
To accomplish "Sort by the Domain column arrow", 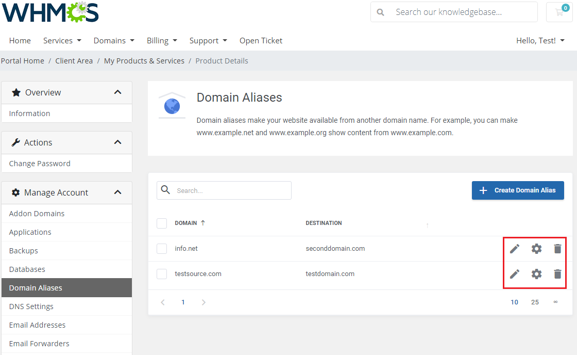I will pos(203,223).
